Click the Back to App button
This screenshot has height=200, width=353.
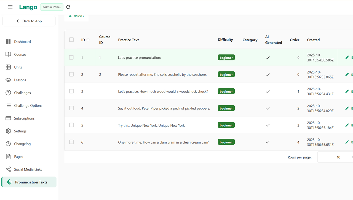[x=29, y=21]
